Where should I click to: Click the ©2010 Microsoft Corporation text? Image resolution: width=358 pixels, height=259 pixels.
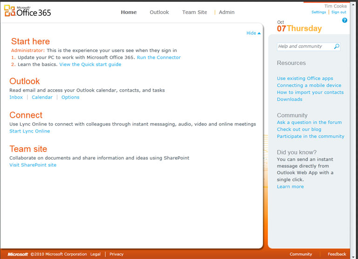(59, 254)
